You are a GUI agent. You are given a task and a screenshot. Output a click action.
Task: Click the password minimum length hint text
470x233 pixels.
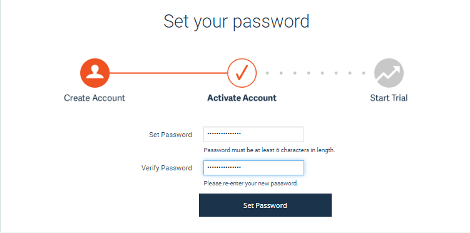(x=269, y=150)
